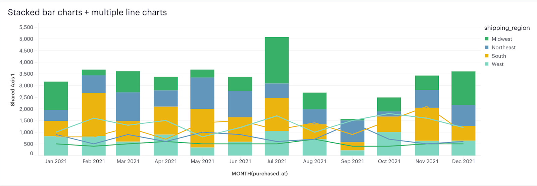
Task: Click the MONTH(purchased_at) x-axis title
Action: (x=259, y=174)
